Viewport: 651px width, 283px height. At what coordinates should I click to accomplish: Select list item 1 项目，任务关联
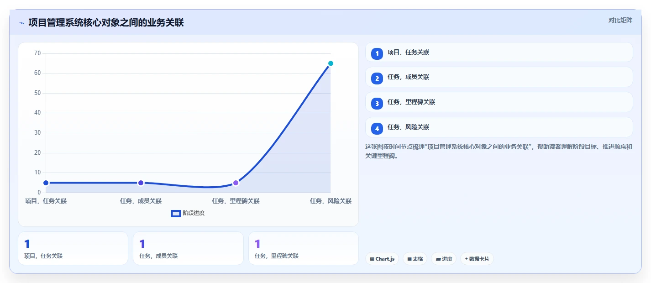point(499,52)
